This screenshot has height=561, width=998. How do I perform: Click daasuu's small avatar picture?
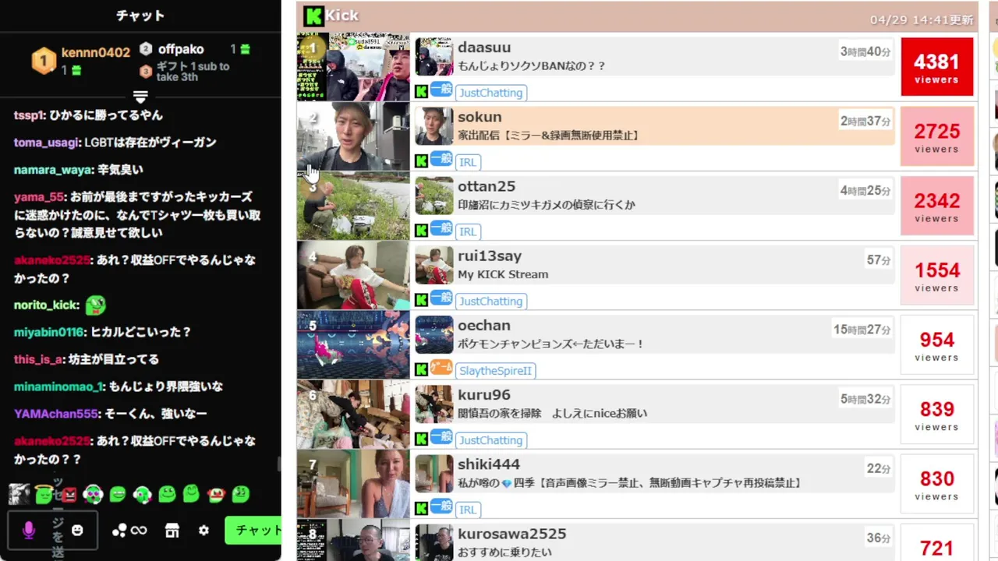[x=434, y=57]
